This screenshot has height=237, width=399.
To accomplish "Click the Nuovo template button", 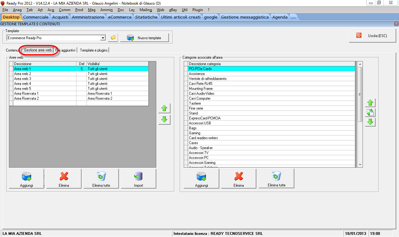I will tap(145, 38).
